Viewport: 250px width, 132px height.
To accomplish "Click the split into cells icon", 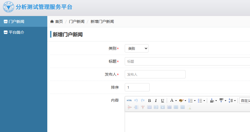I will point(169,107).
